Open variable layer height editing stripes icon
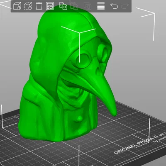 (x=101, y=6)
